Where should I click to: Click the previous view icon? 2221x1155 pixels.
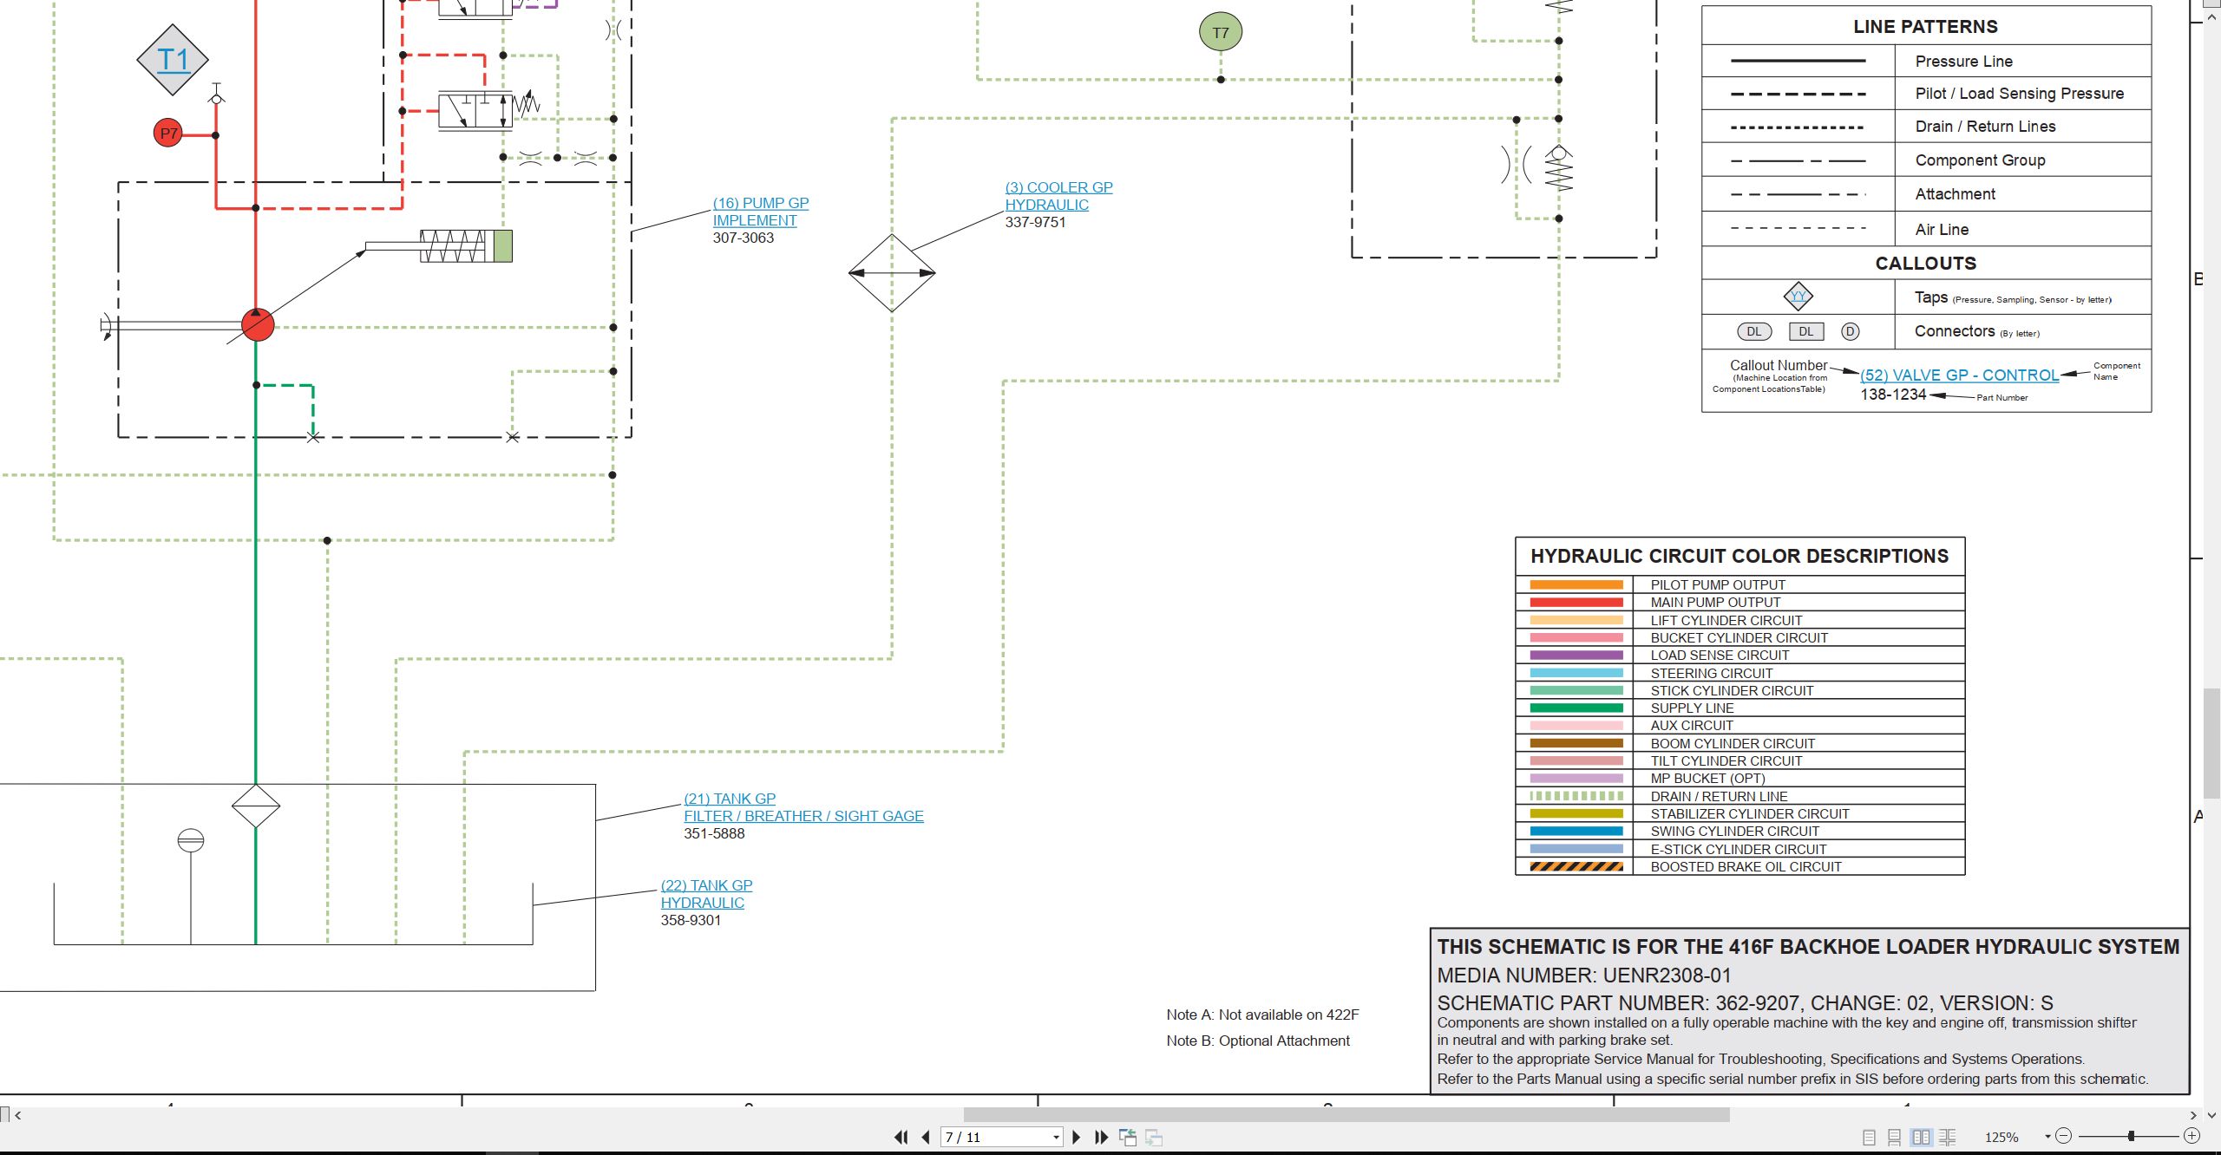[1128, 1137]
